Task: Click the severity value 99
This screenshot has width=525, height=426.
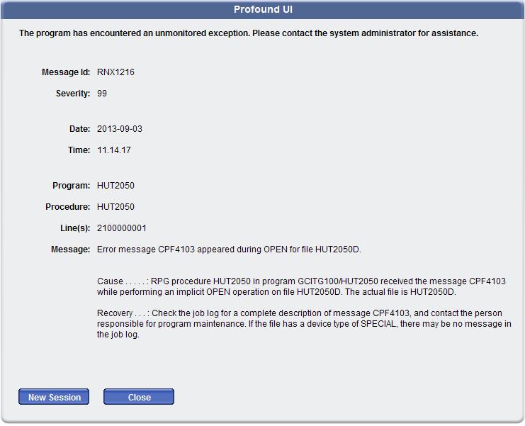Action: click(x=102, y=94)
